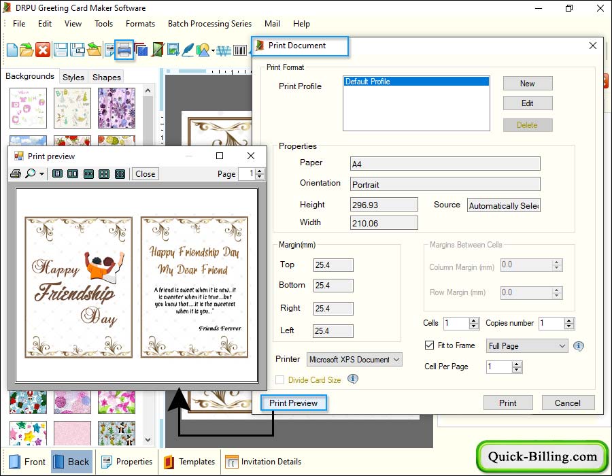Click the Zoom magnifier in Print preview
The width and height of the screenshot is (612, 476).
click(x=30, y=173)
